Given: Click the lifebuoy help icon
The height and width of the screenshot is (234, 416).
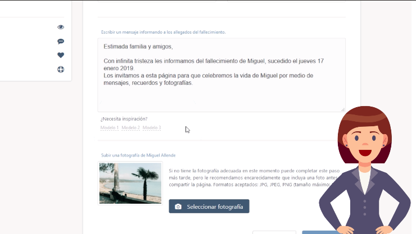Looking at the screenshot, I should 61,70.
